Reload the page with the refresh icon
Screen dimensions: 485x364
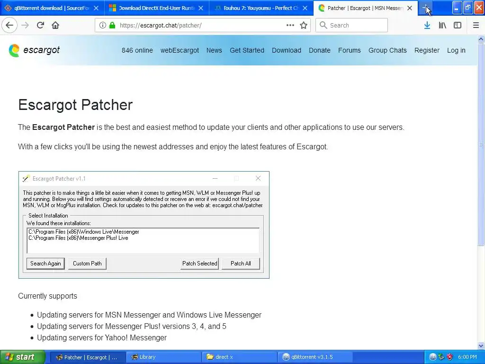pyautogui.click(x=40, y=25)
